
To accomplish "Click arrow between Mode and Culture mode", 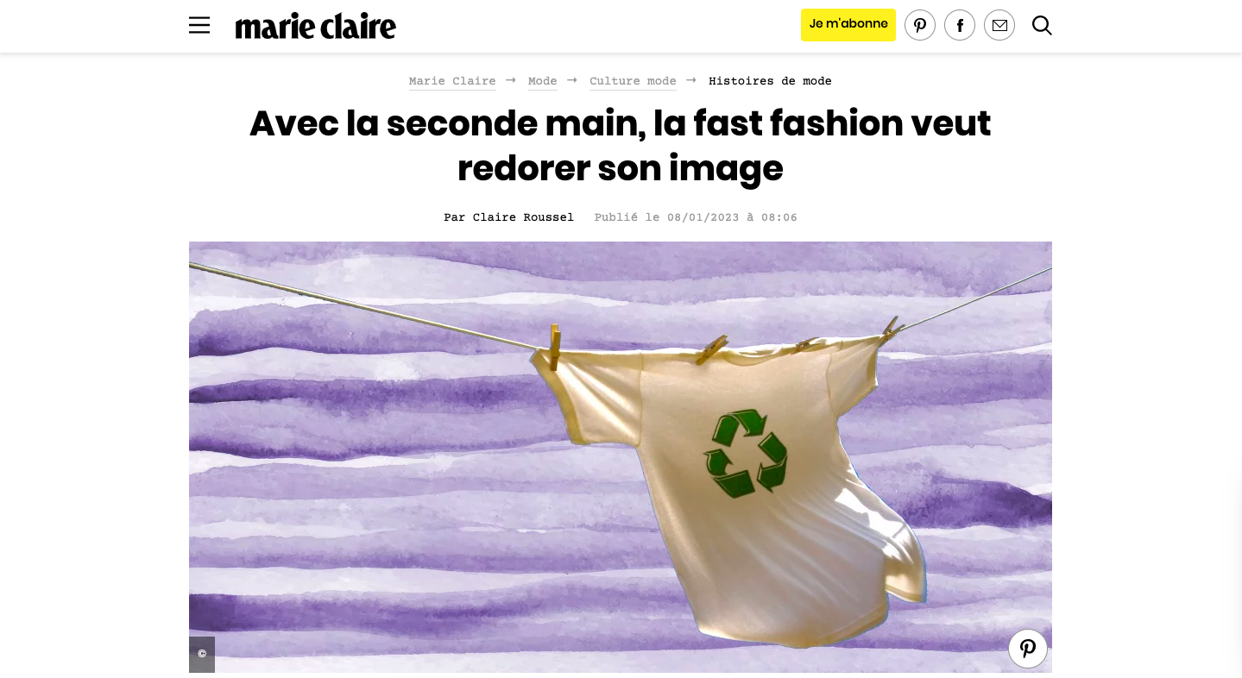I will pos(572,80).
